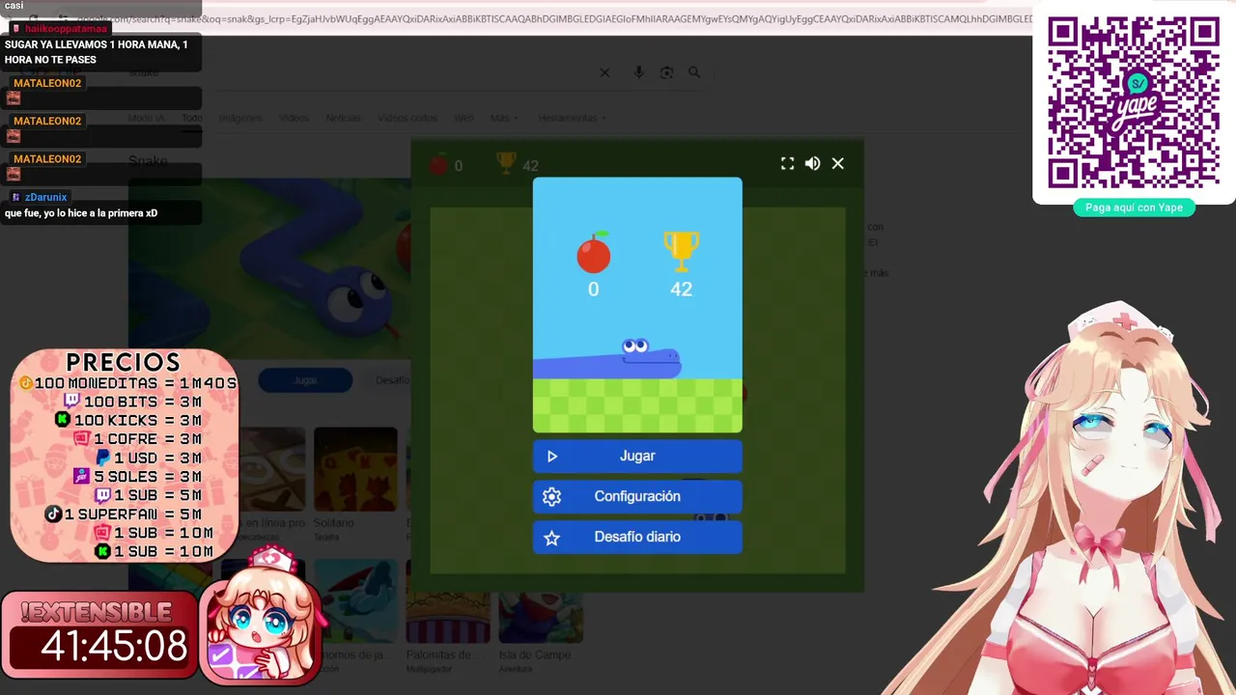Viewport: 1236px width, 695px height.
Task: Click the Jugar chip behind the game overlay
Action: click(305, 380)
